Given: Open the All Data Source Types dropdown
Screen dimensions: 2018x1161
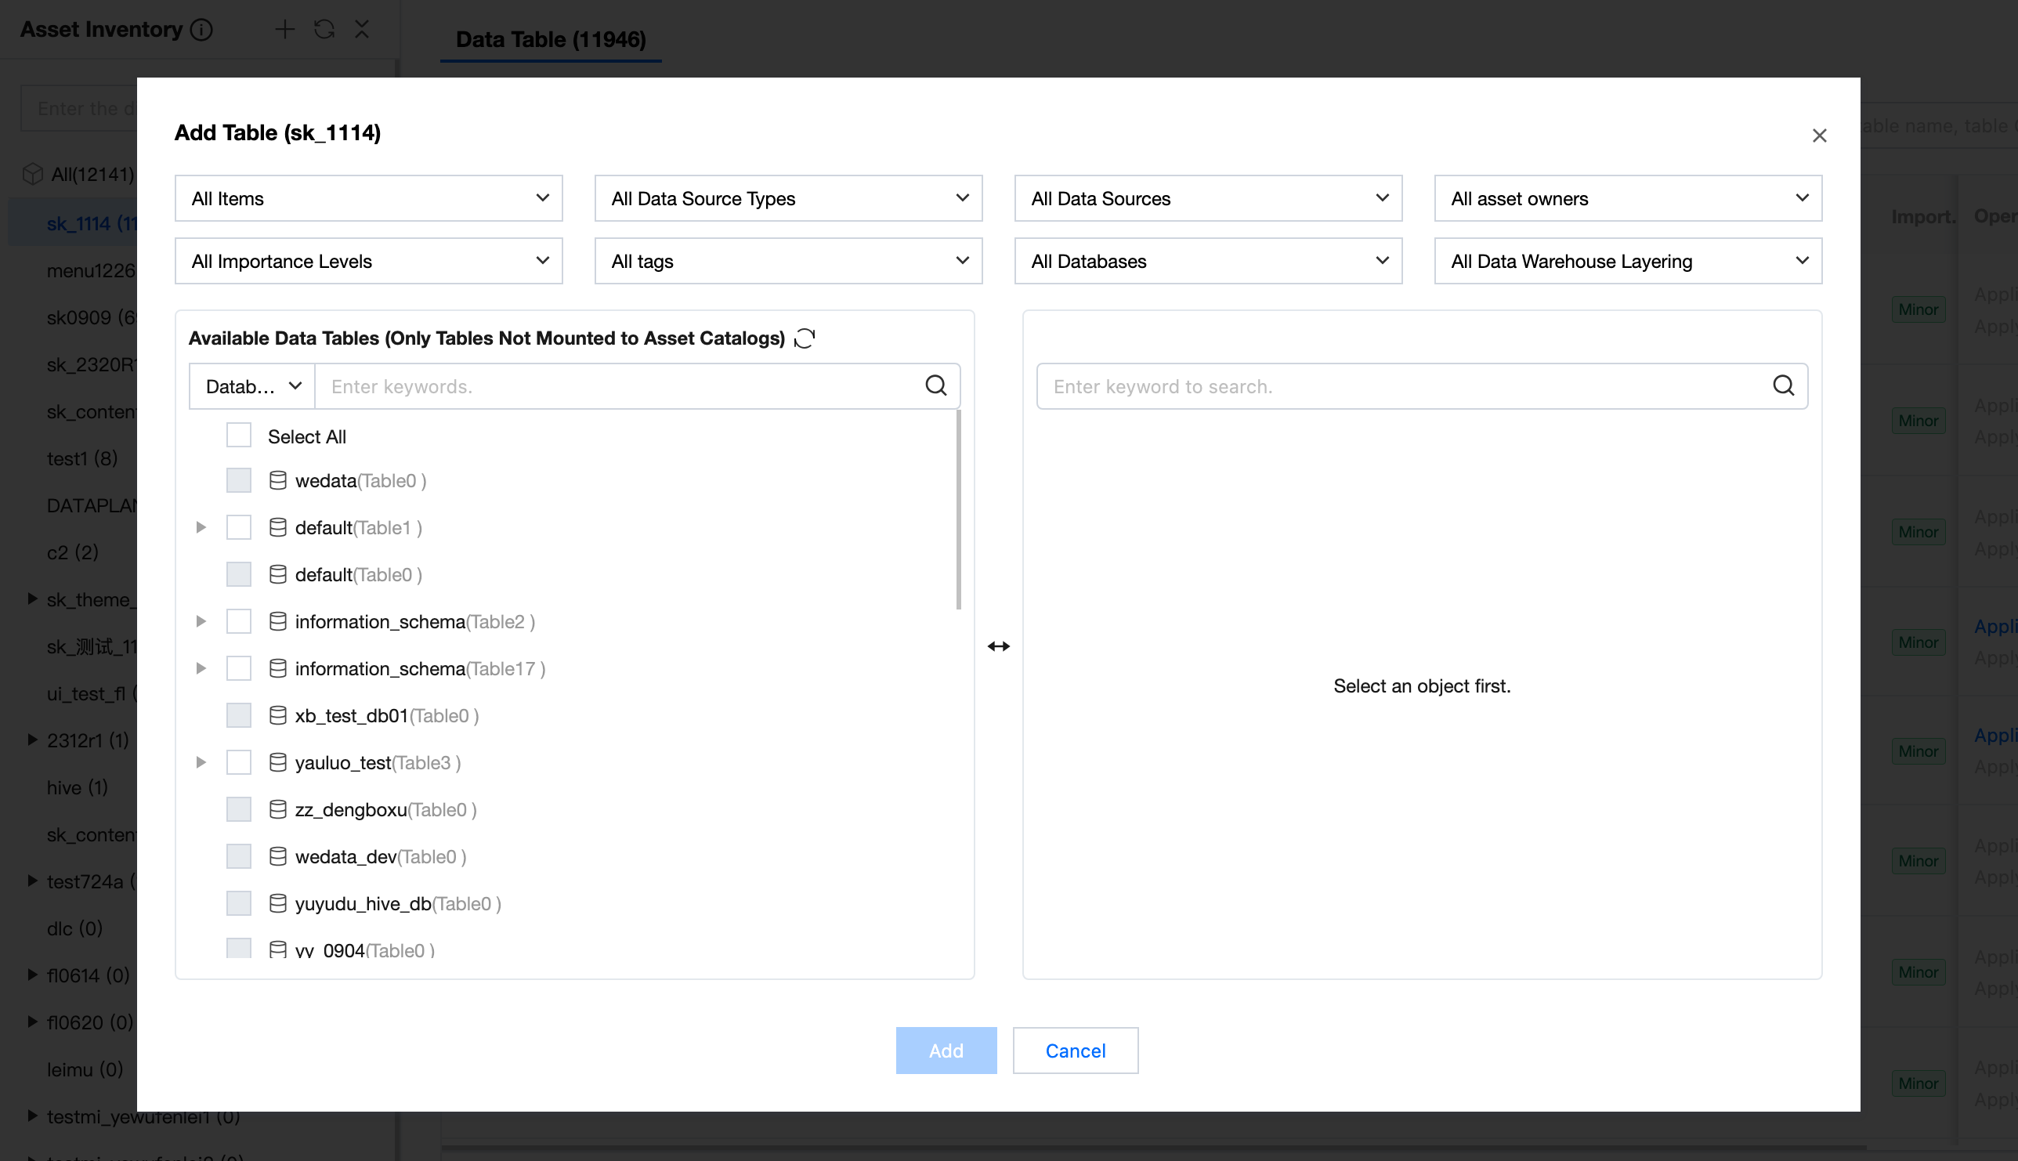Looking at the screenshot, I should pyautogui.click(x=788, y=197).
